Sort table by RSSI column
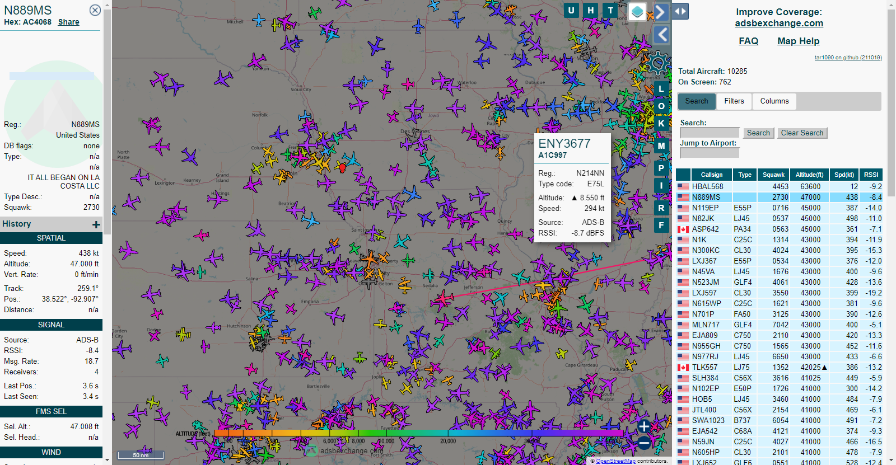Image resolution: width=896 pixels, height=465 pixels. 871,175
